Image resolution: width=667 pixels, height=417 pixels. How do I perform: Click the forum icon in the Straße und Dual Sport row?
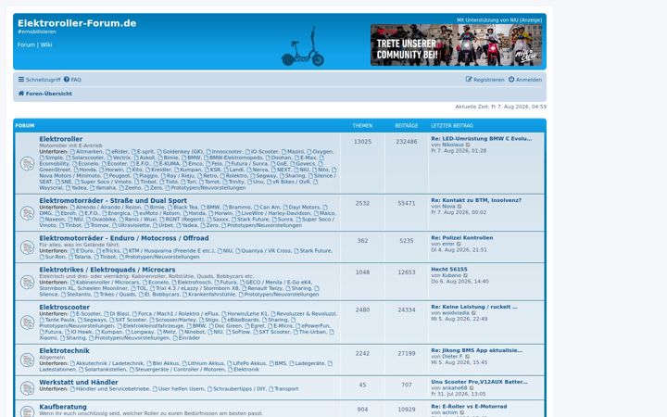(27, 213)
